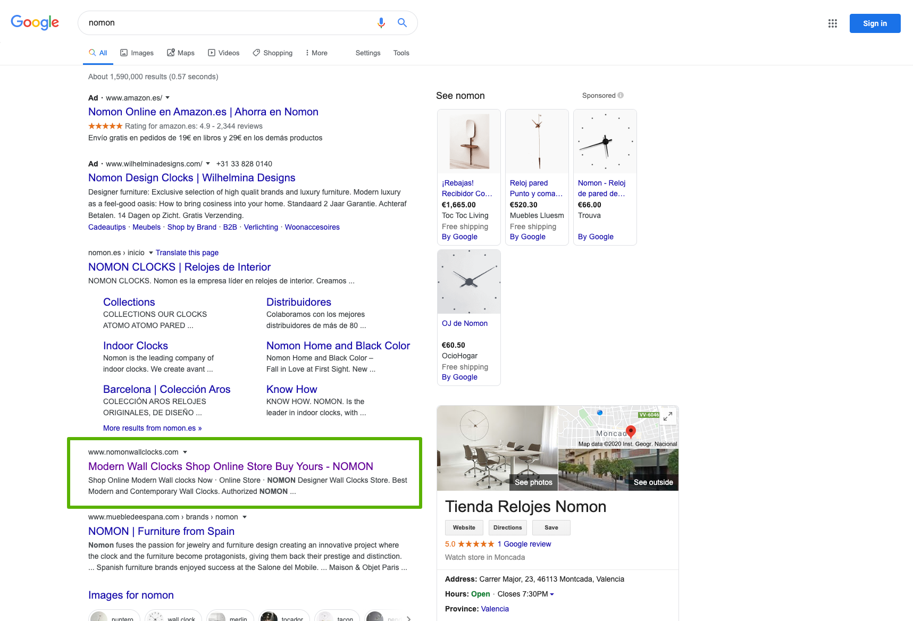Click the Valencia province link
Image resolution: width=913 pixels, height=621 pixels.
pyautogui.click(x=495, y=609)
